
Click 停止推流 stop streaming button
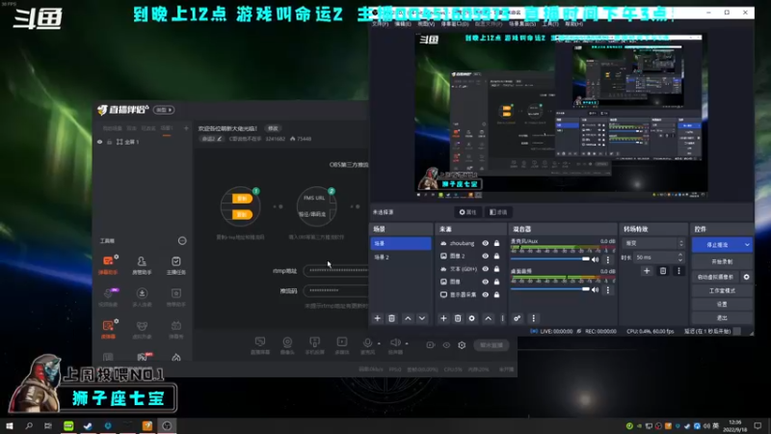click(x=717, y=245)
